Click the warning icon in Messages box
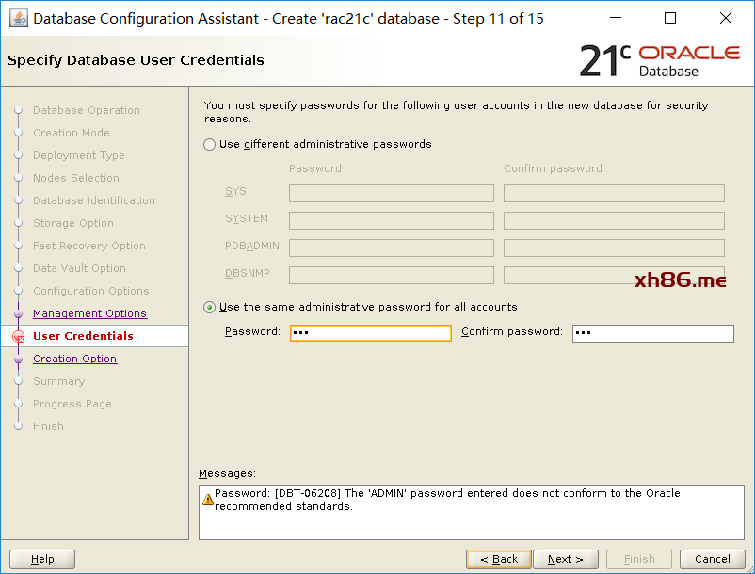Viewport: 755px width, 574px height. coord(208,500)
